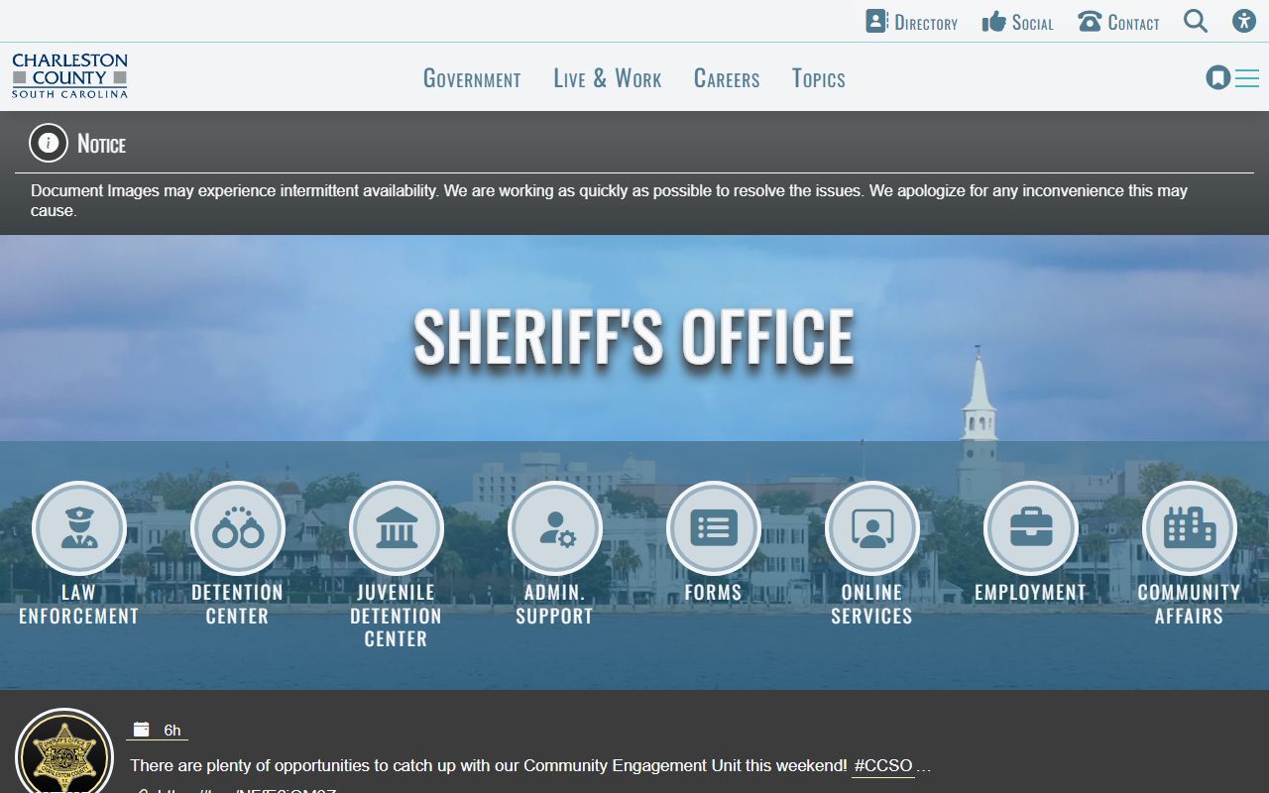Click the Document Images availability notice text

pos(609,200)
